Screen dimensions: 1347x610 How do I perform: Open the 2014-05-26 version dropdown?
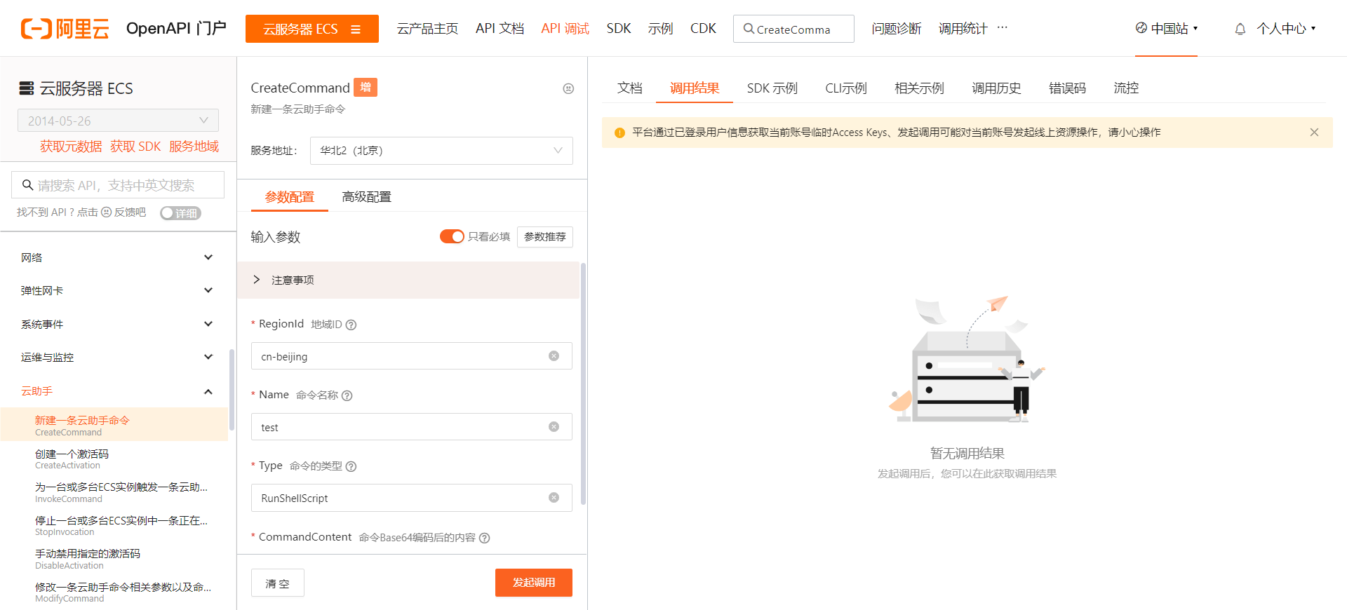pyautogui.click(x=118, y=121)
